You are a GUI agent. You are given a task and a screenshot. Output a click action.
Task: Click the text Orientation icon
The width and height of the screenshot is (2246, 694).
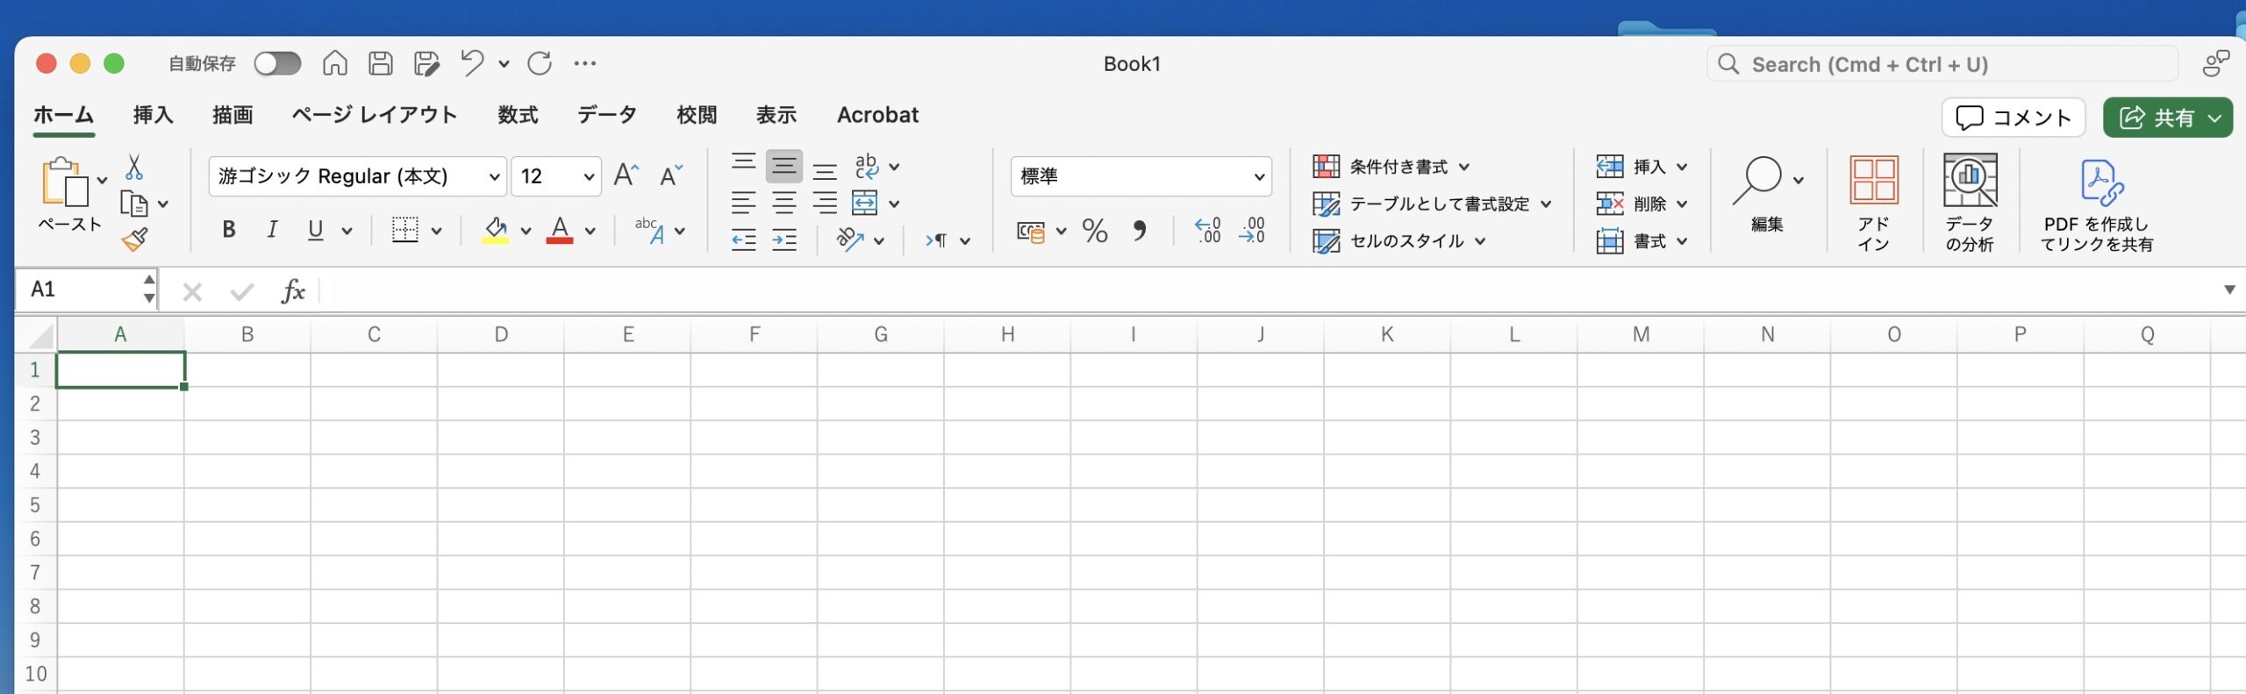(850, 240)
